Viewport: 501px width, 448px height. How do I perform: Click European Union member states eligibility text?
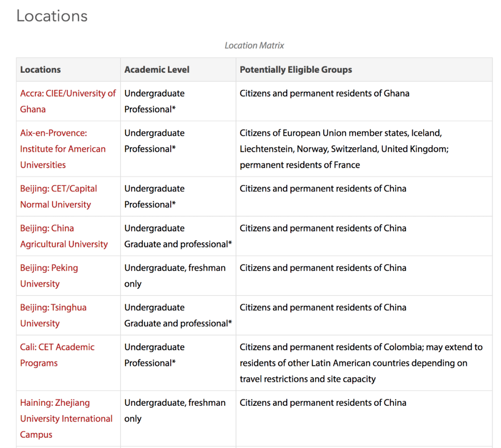coord(344,149)
